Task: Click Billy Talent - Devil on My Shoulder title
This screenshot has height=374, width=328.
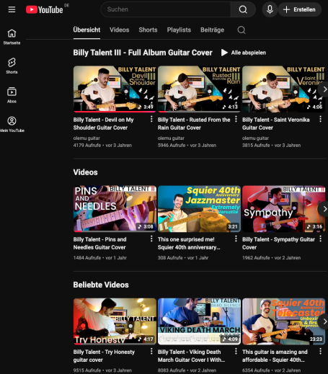Action: pos(104,123)
